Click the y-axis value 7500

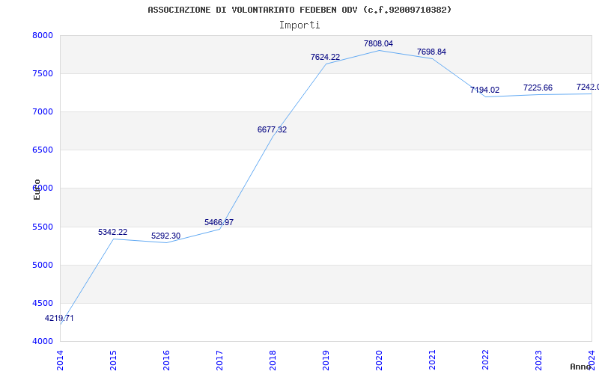click(x=43, y=73)
